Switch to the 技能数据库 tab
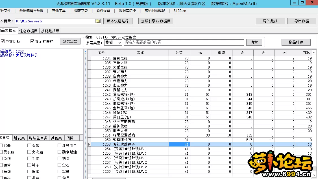Screen dimensions: 318x179 tap(50, 31)
